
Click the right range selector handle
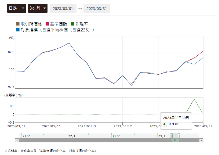(179, 136)
